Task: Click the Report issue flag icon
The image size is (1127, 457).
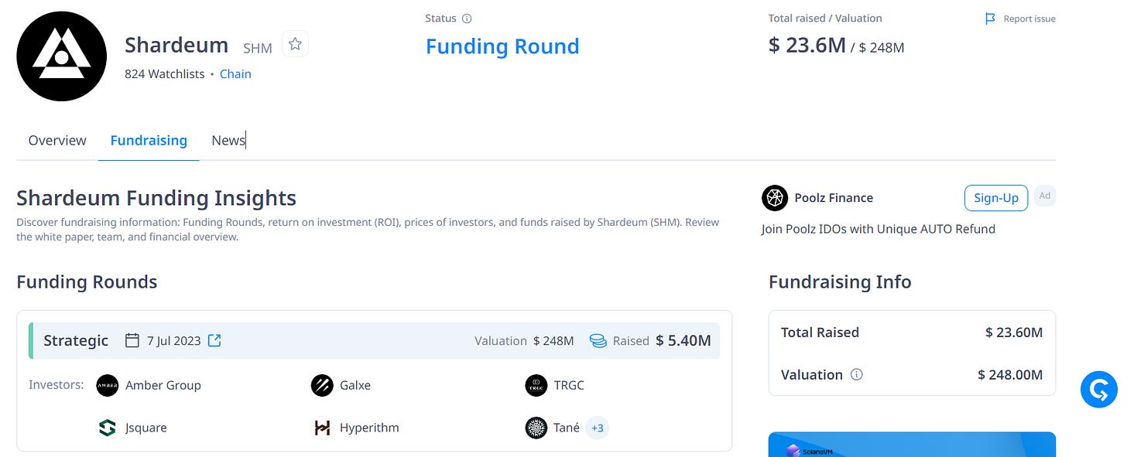Action: [990, 19]
